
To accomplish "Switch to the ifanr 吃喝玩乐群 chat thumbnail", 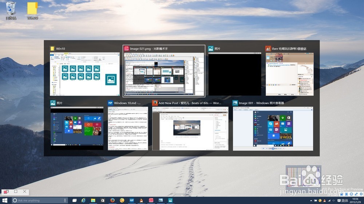I will 289,74.
